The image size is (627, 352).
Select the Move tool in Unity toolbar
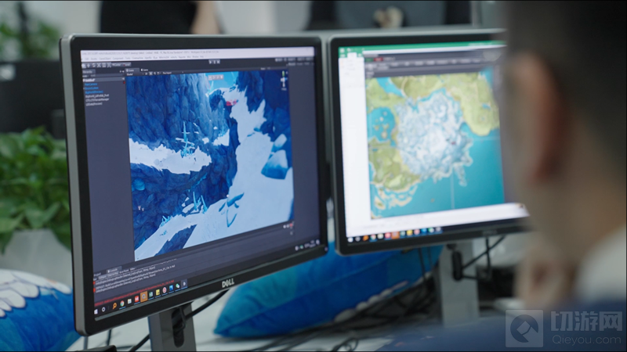click(89, 63)
